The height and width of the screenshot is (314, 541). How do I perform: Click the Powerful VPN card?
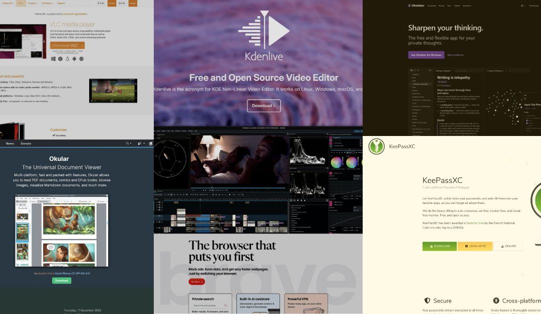[x=306, y=303]
